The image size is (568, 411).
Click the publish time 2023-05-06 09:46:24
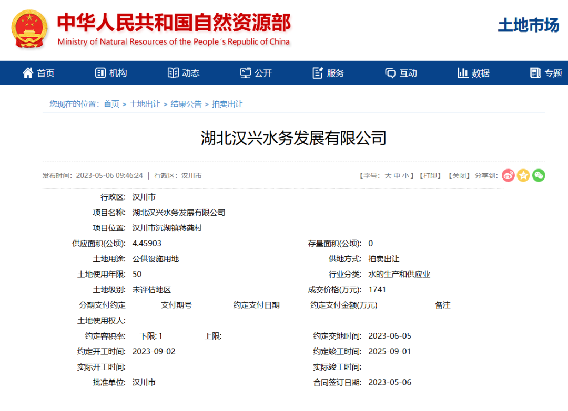[x=109, y=176]
